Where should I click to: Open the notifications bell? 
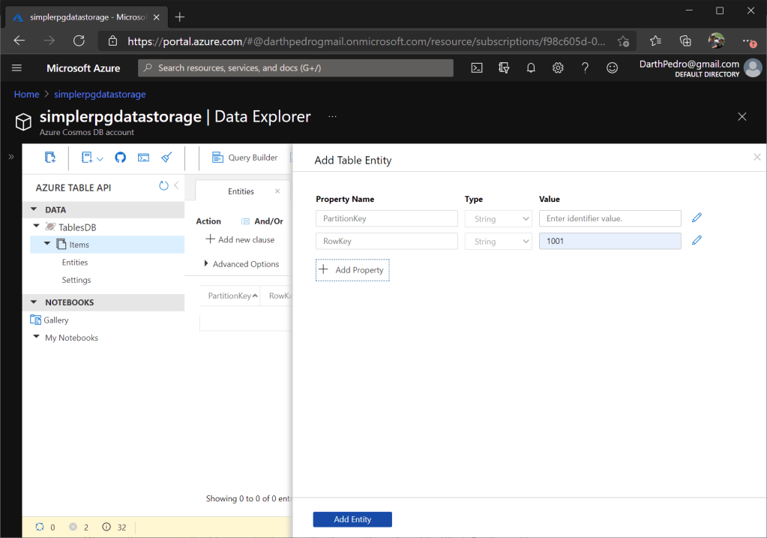click(x=531, y=68)
